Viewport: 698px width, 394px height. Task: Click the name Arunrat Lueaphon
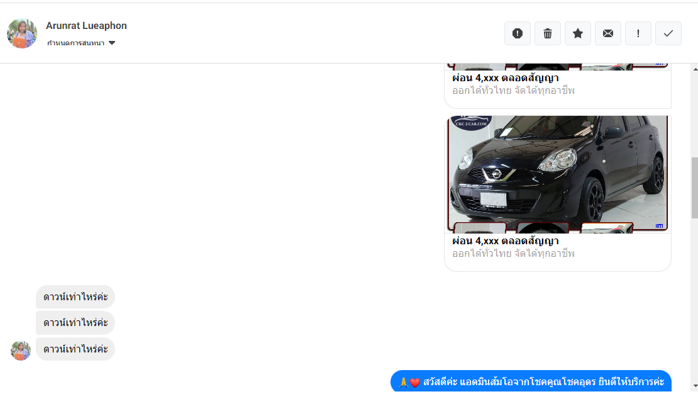click(x=86, y=26)
